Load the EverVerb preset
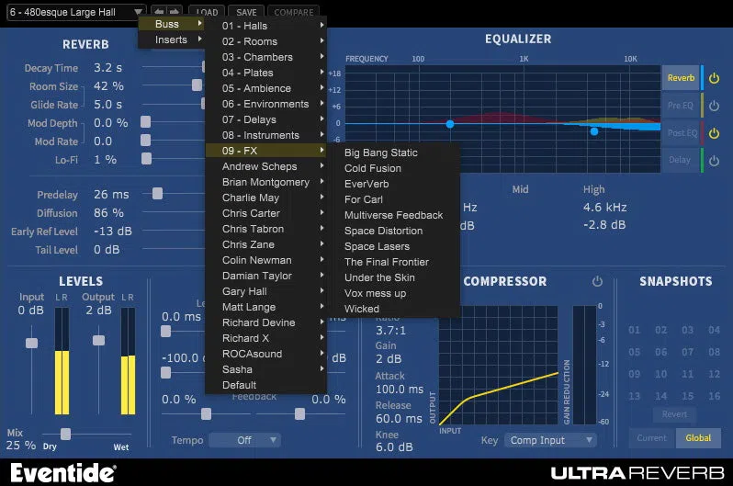Image resolution: width=733 pixels, height=486 pixels. coord(393,184)
